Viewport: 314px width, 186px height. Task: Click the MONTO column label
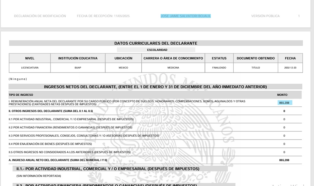point(282,95)
